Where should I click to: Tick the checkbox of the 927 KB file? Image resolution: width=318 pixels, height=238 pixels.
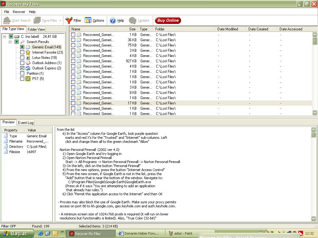pyautogui.click(x=73, y=61)
